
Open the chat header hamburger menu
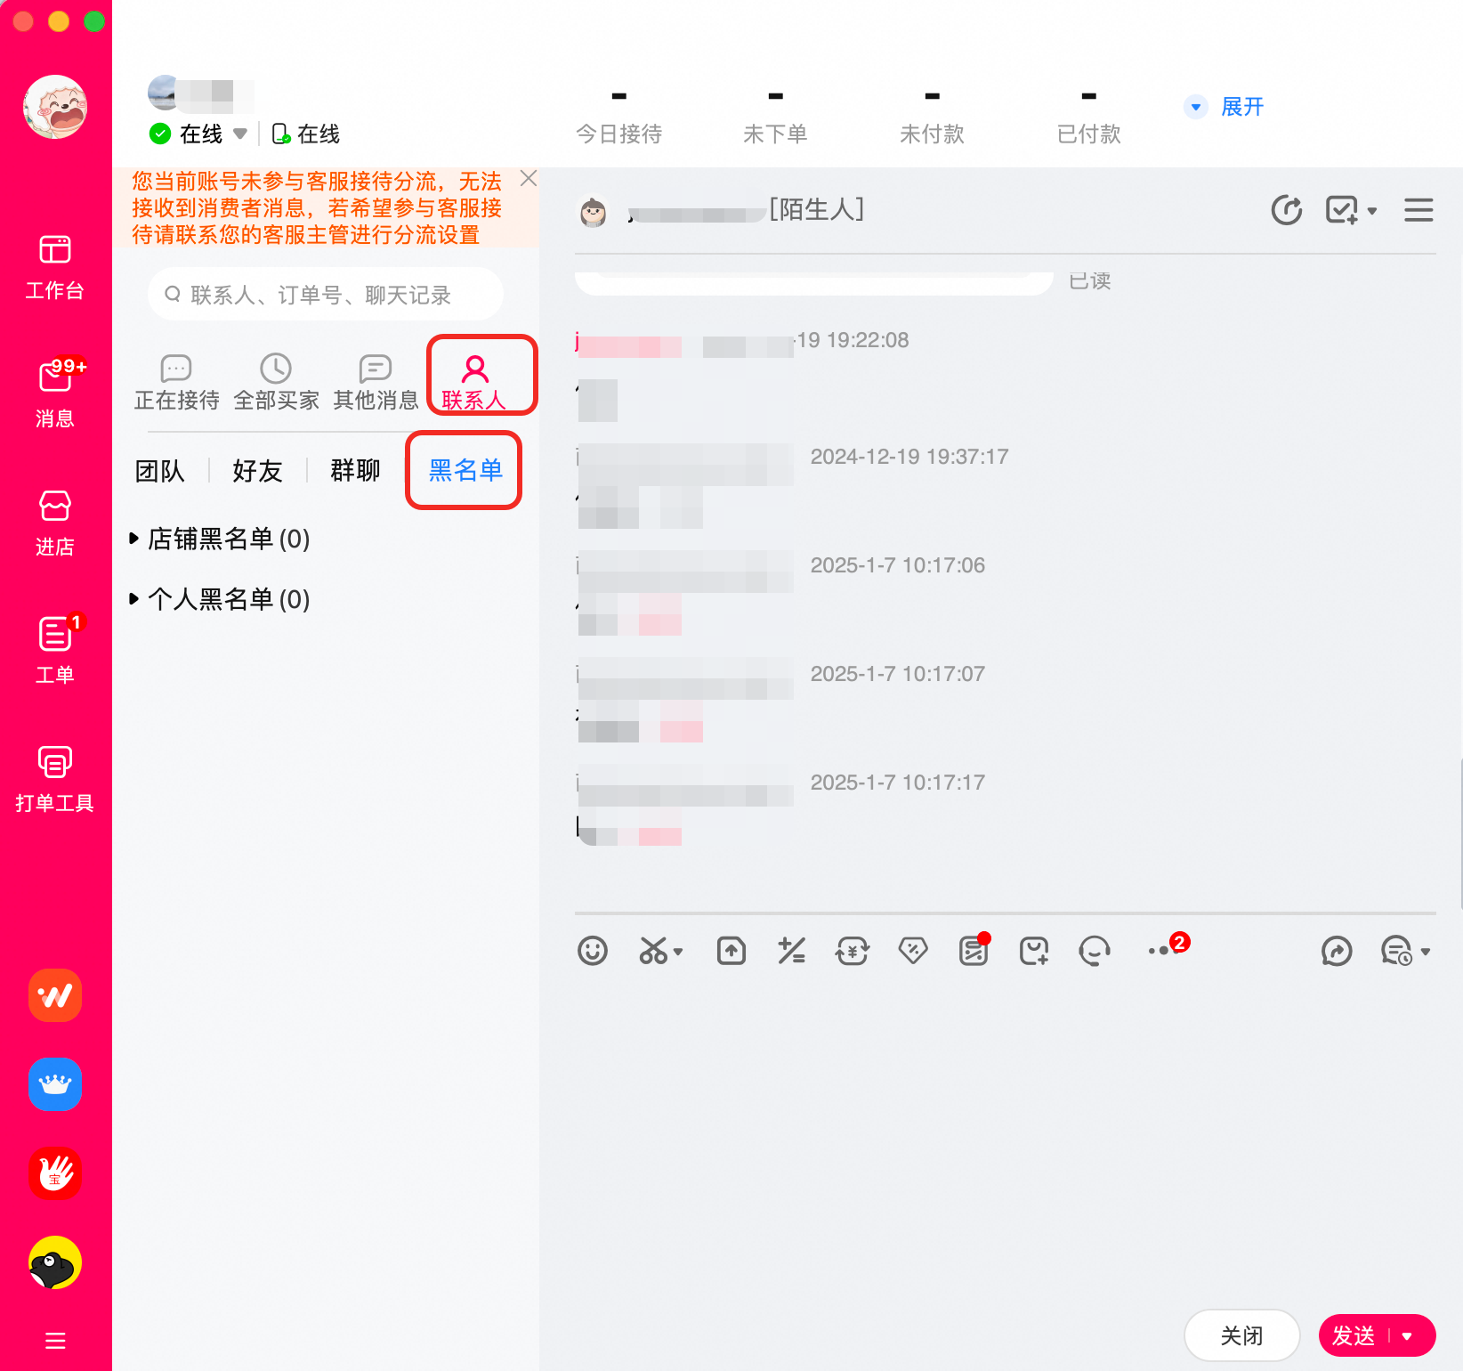pyautogui.click(x=1419, y=210)
